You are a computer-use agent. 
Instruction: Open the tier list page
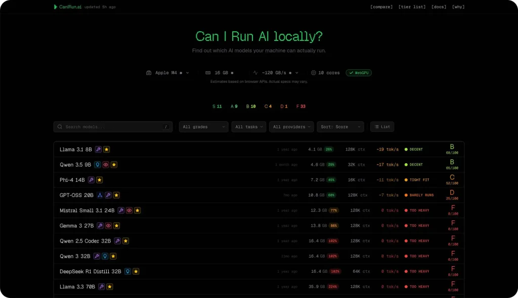point(411,7)
